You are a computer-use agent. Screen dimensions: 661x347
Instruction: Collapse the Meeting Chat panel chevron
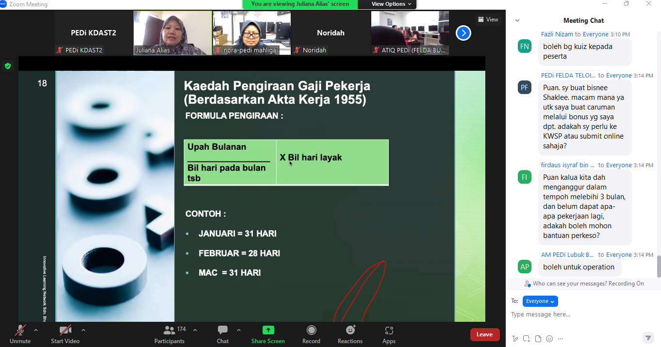click(517, 20)
